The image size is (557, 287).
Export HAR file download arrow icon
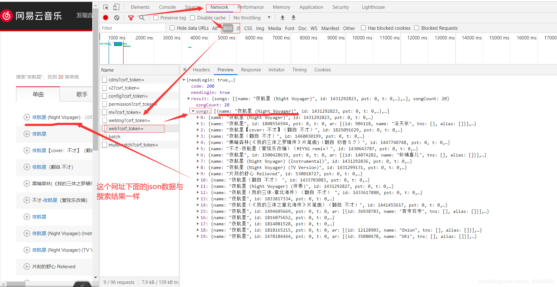293,18
